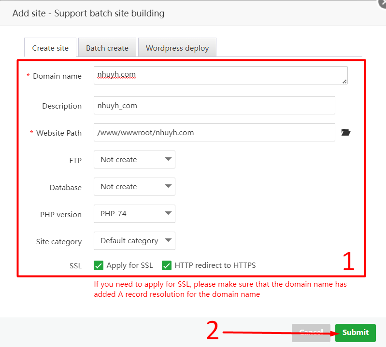386x347 pixels.
Task: Choose a different PHP version from dropdown
Action: click(x=134, y=214)
